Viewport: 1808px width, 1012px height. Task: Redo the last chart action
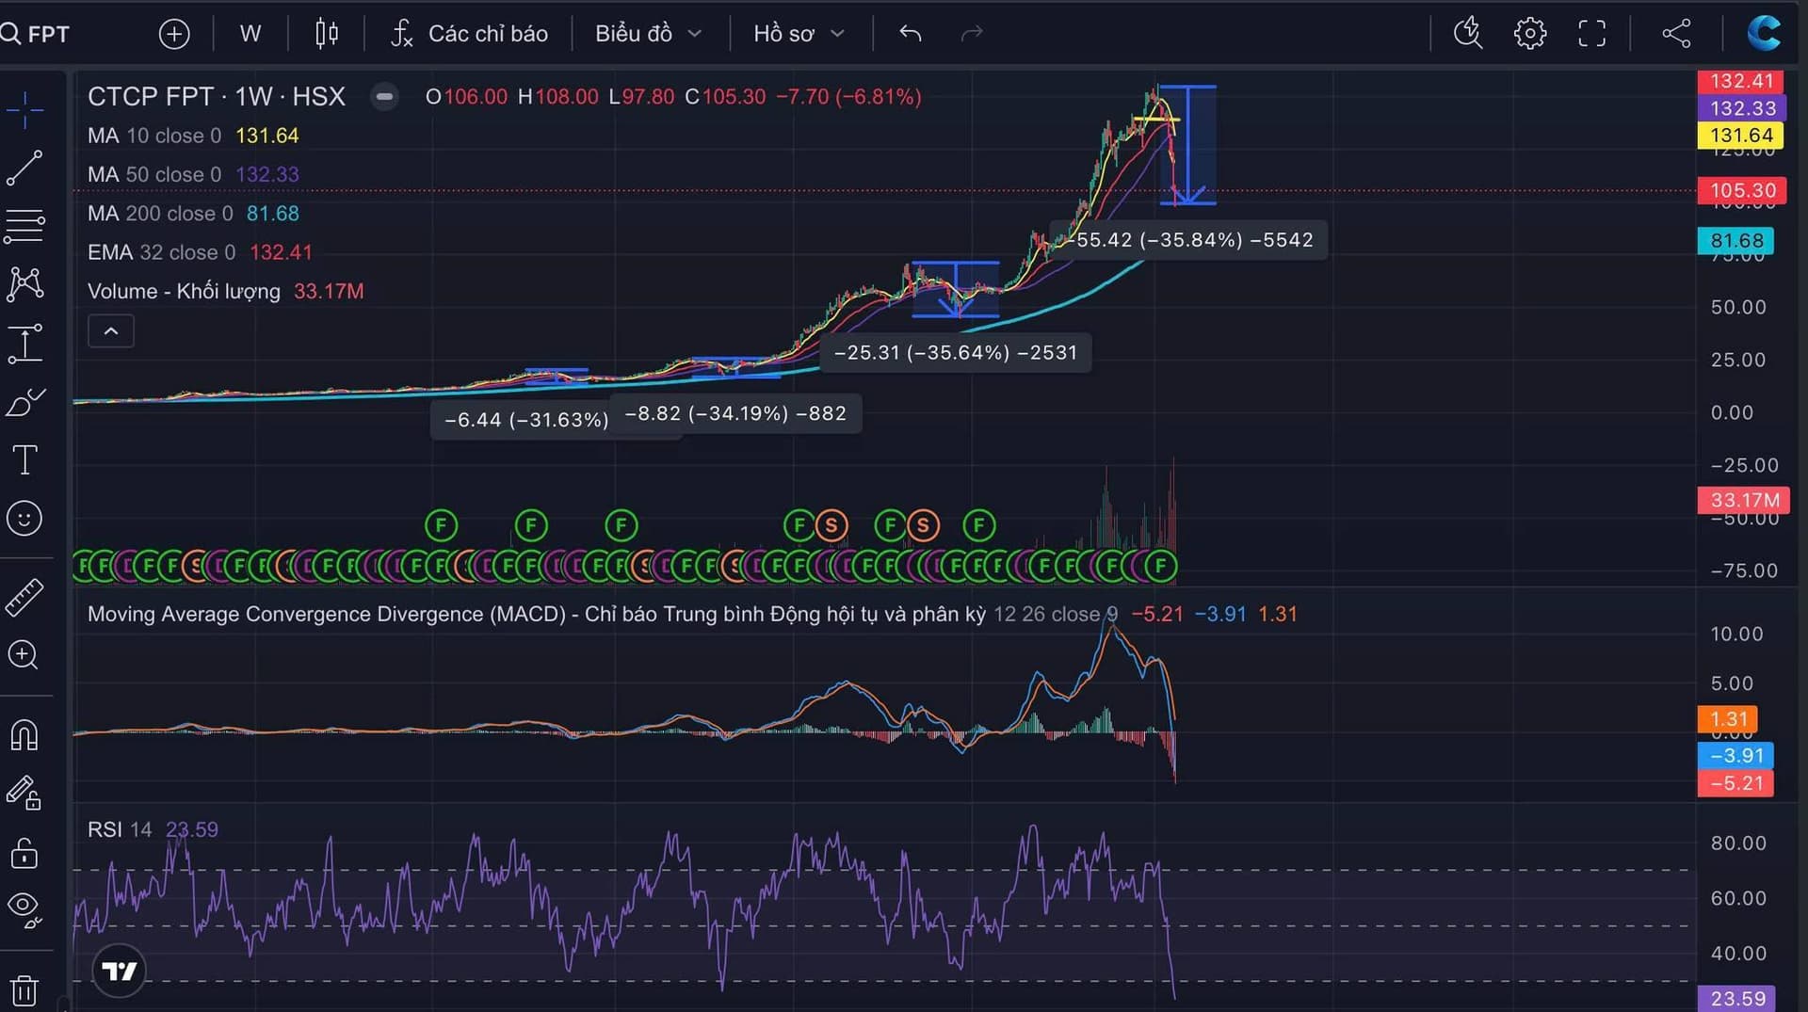coord(972,34)
